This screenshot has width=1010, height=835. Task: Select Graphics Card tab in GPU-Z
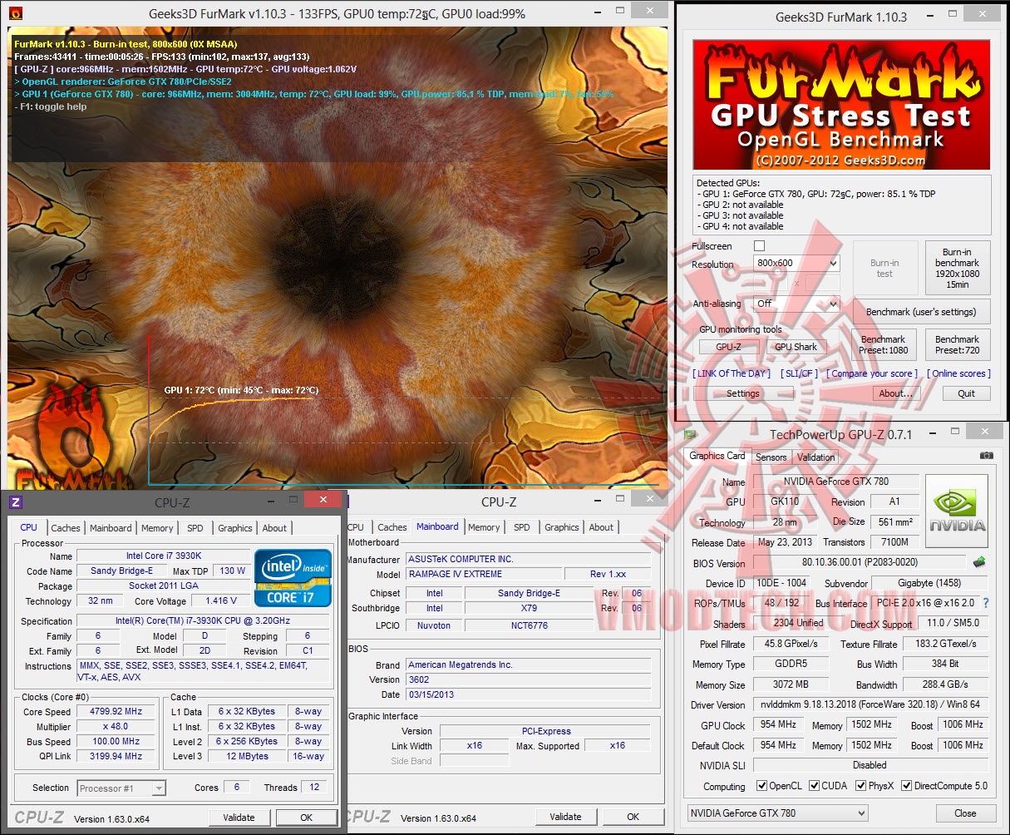click(x=717, y=456)
